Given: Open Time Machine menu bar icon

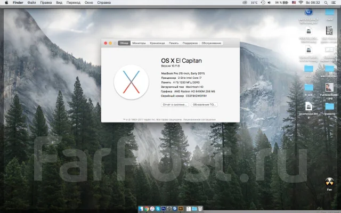Looking at the screenshot, I should click(263, 3).
